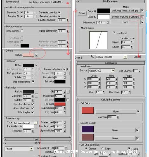Open piel_map (torso_map1.jpg) map button
Image resolution: width=149 pixels, height=157 pixels.
(x=125, y=11)
